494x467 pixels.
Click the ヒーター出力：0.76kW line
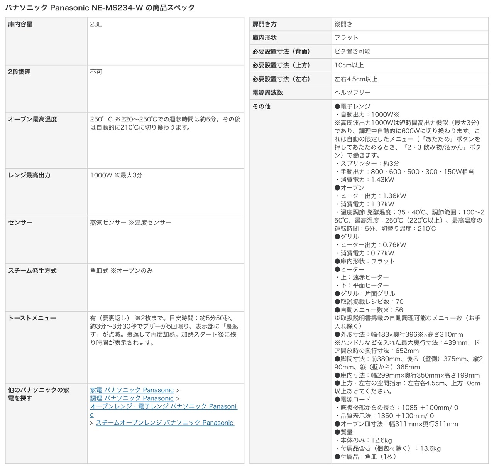tap(370, 245)
